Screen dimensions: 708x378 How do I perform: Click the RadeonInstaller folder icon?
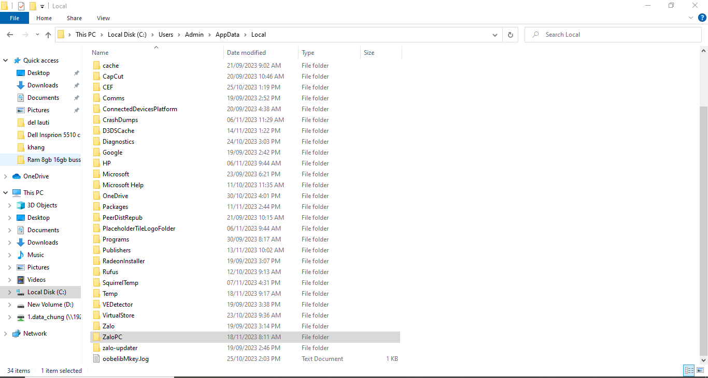click(96, 261)
